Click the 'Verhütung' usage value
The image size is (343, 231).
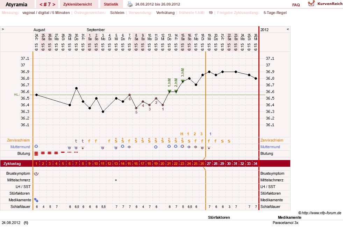(165, 13)
